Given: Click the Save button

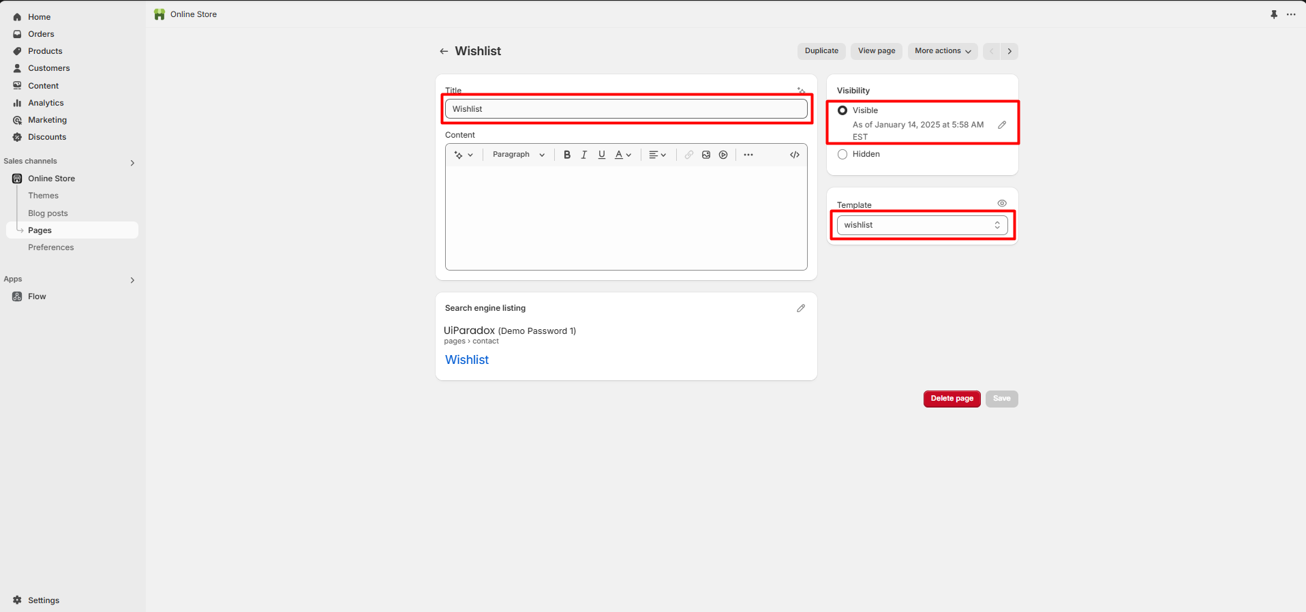Looking at the screenshot, I should click(1001, 399).
